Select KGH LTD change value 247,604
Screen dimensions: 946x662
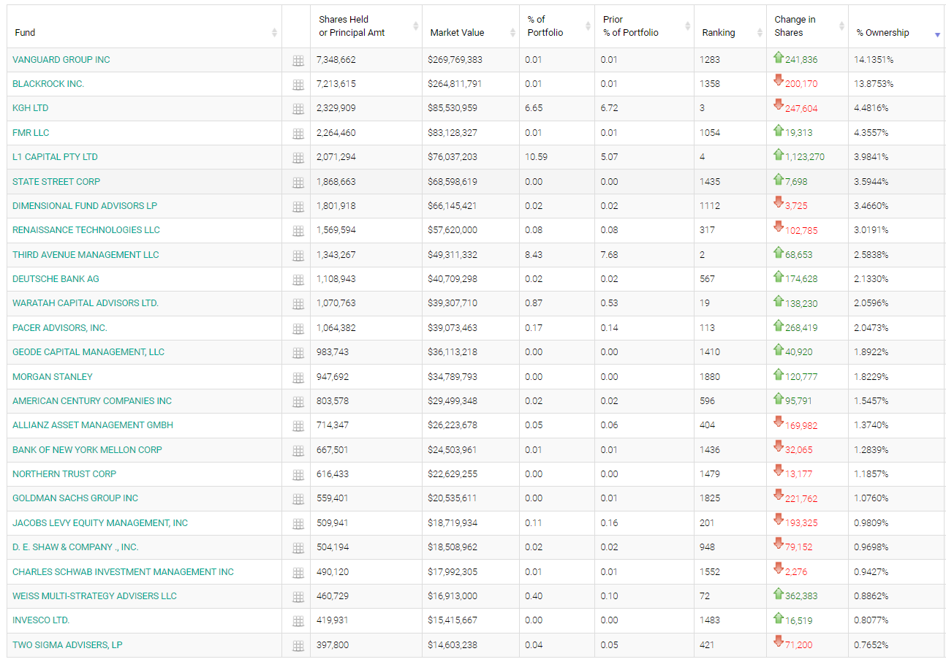pyautogui.click(x=801, y=108)
